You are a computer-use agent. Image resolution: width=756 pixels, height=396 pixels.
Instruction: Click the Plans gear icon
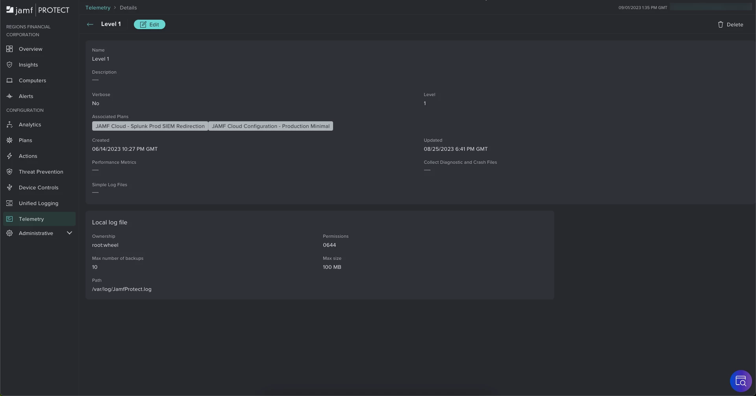click(x=9, y=140)
